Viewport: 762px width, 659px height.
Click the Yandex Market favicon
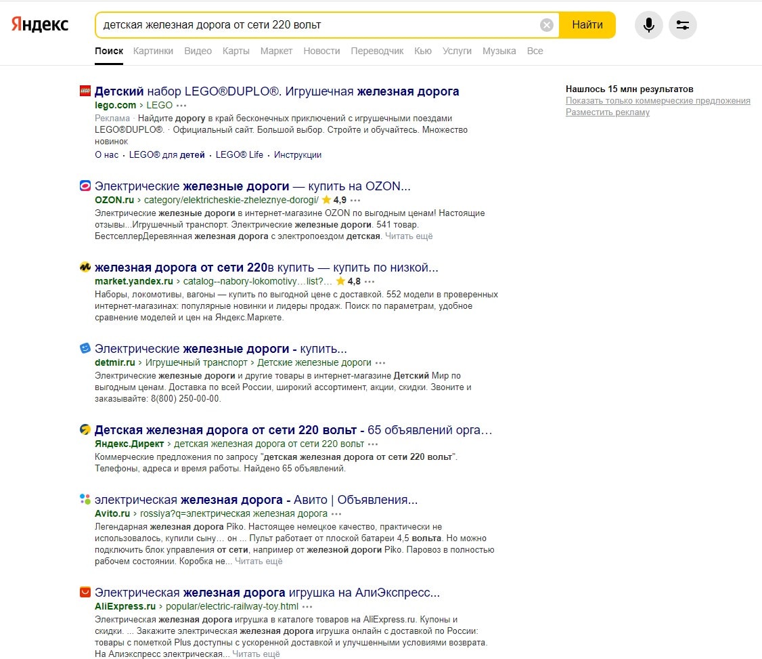pyautogui.click(x=85, y=267)
